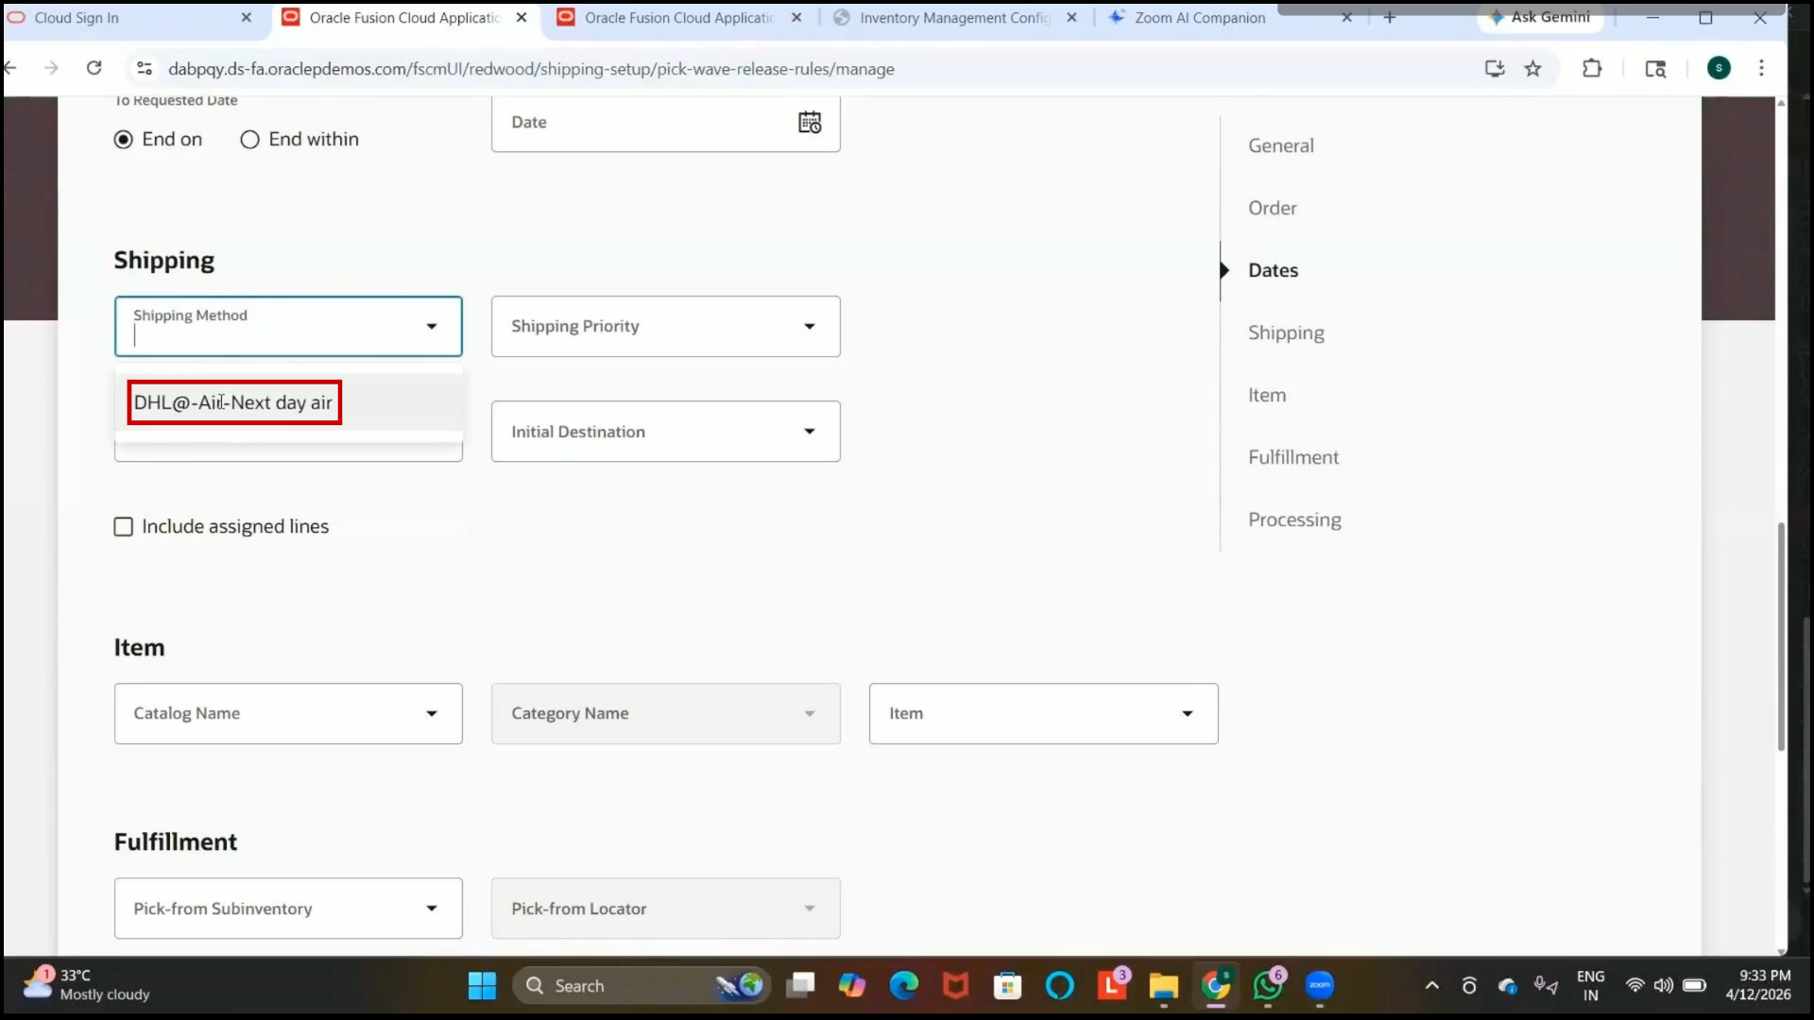Image resolution: width=1814 pixels, height=1020 pixels.
Task: Jump to Item section in side navigation
Action: [x=1266, y=395]
